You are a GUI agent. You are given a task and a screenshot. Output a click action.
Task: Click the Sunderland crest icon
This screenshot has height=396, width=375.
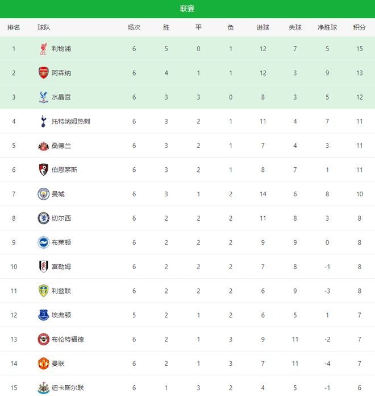(x=43, y=146)
